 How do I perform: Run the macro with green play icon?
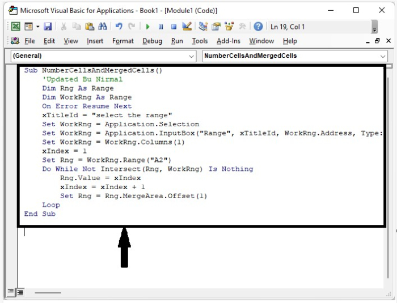(x=148, y=27)
